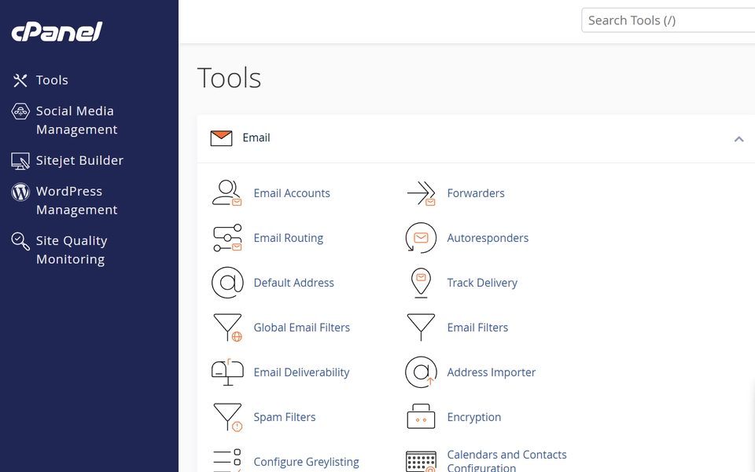Open the Email Deliverability link
The image size is (755, 472).
(x=301, y=372)
